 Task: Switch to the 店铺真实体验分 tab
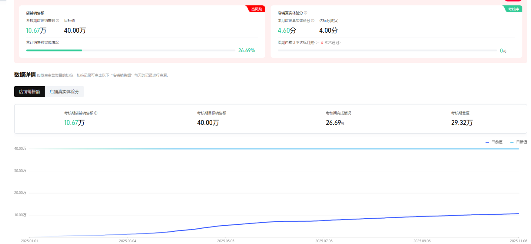(64, 92)
